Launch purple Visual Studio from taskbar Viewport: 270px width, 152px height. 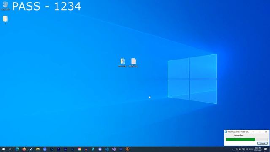point(113,149)
